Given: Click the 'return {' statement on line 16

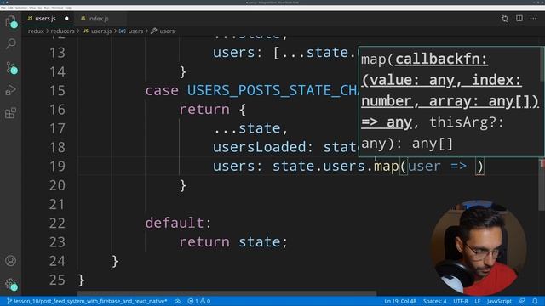Looking at the screenshot, I should (x=213, y=110).
